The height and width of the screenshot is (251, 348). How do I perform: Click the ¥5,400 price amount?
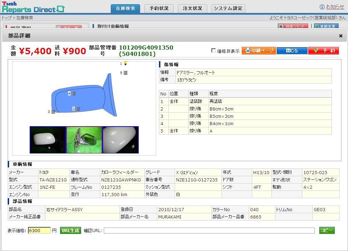35,51
